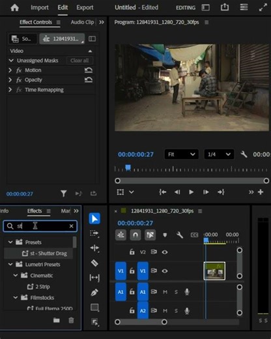Select the Razor tool
271x339 pixels.
(94, 263)
